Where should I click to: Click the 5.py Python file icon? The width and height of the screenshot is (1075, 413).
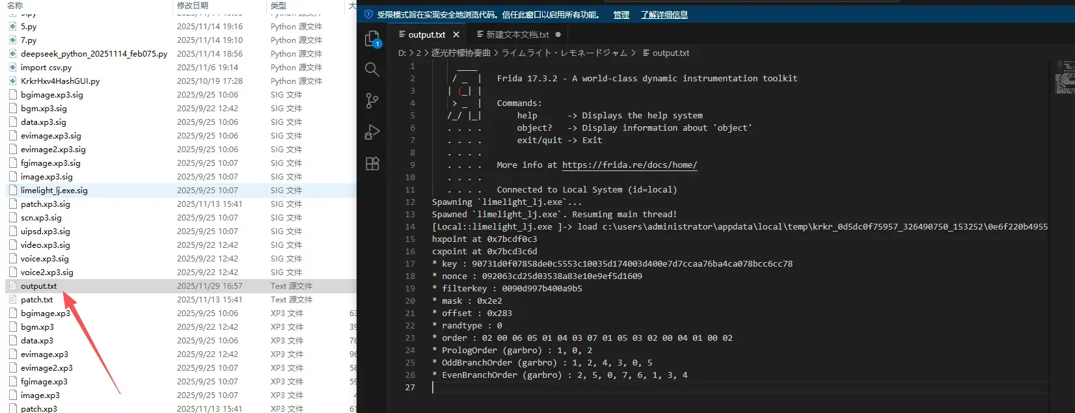[12, 27]
